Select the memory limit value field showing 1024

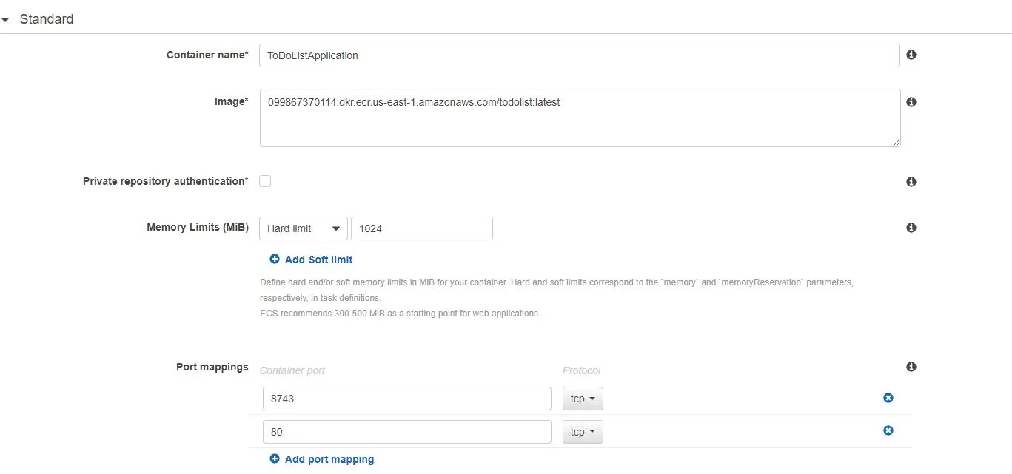421,228
